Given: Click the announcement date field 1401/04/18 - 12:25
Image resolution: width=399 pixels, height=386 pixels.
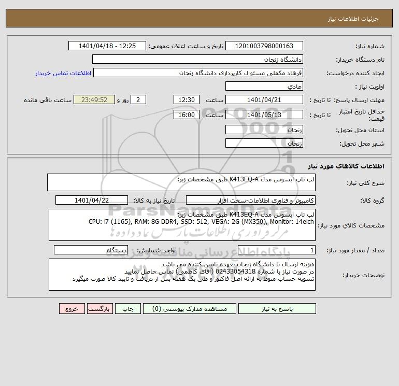Looking at the screenshot, I should (107, 46).
